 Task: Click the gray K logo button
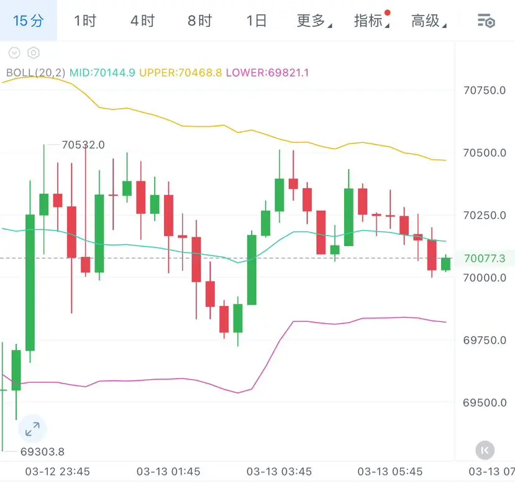[x=485, y=450]
